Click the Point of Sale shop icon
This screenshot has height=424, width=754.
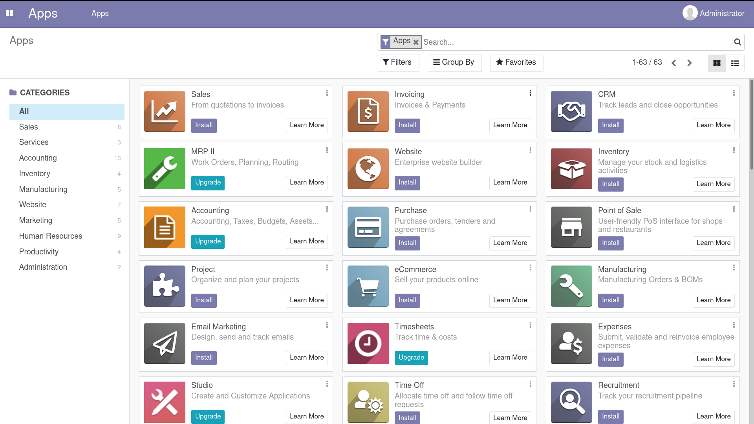571,227
